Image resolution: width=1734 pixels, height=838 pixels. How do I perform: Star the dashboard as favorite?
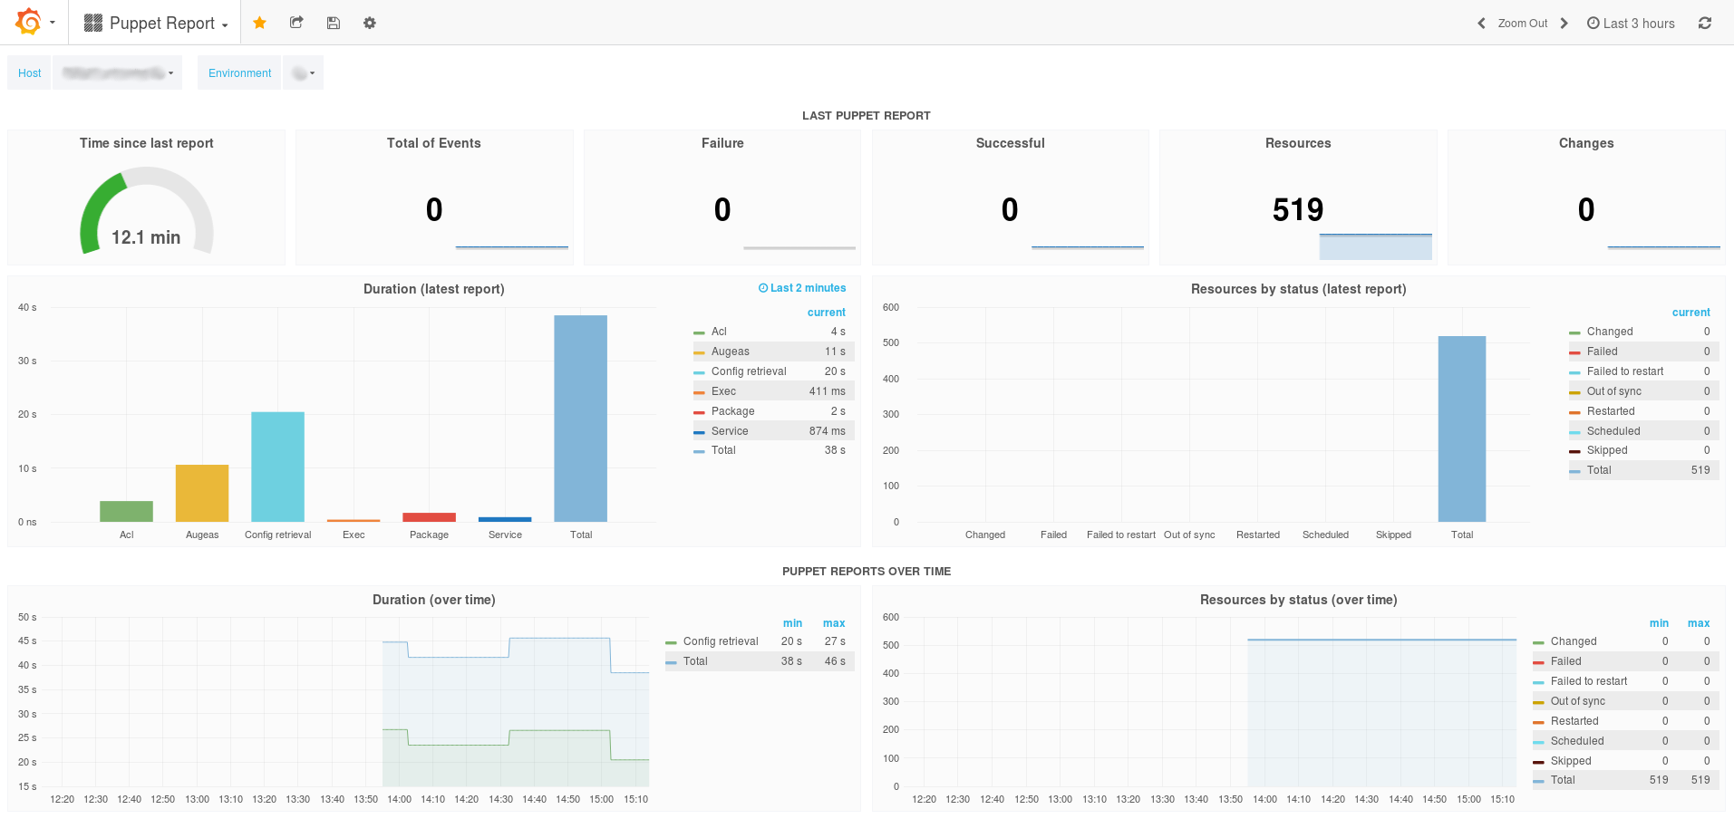click(259, 23)
